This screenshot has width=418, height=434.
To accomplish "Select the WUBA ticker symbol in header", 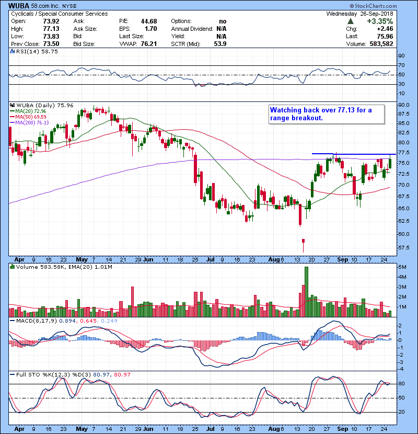I will (x=18, y=6).
